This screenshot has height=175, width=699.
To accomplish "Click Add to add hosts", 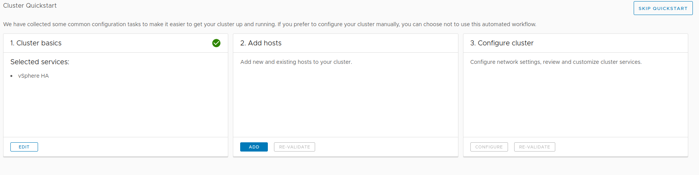I will pos(254,147).
